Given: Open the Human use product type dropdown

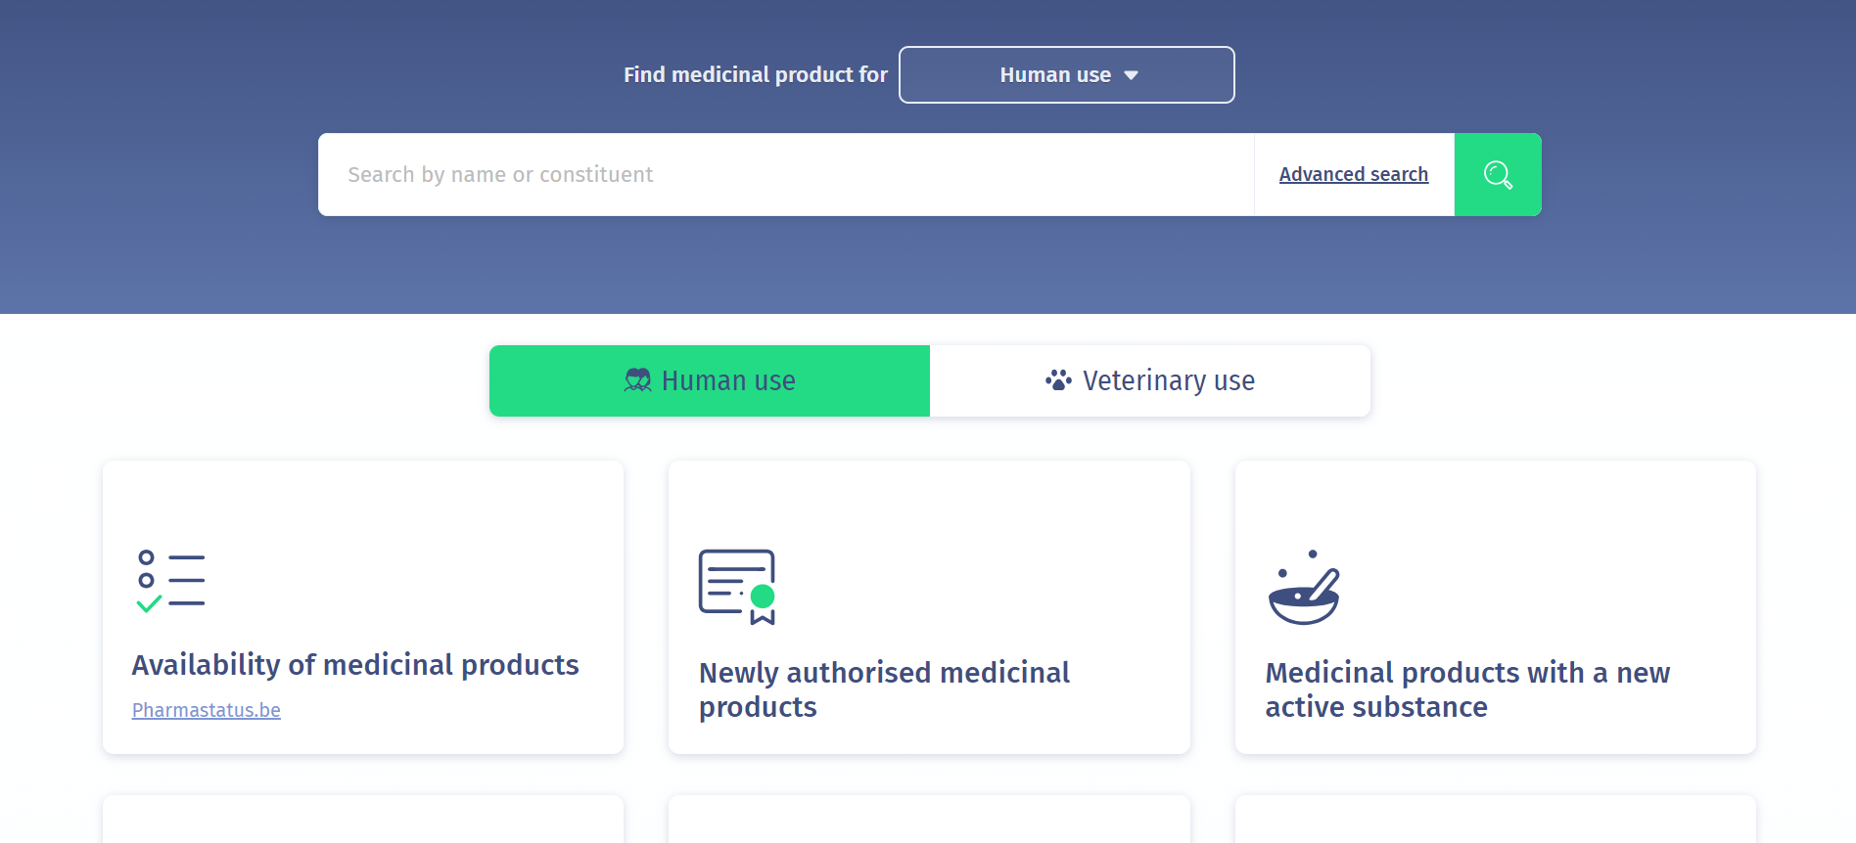Looking at the screenshot, I should (x=1066, y=75).
